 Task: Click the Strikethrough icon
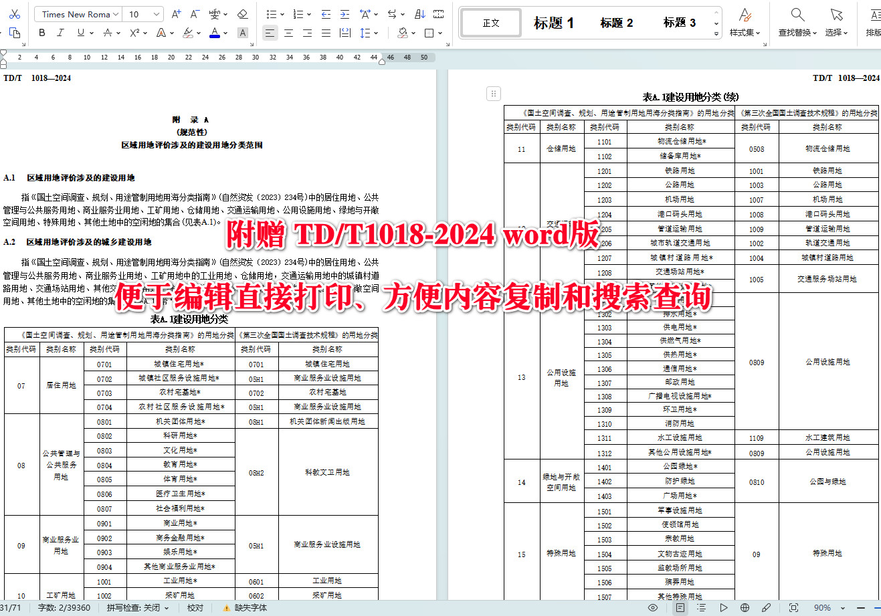(x=107, y=33)
